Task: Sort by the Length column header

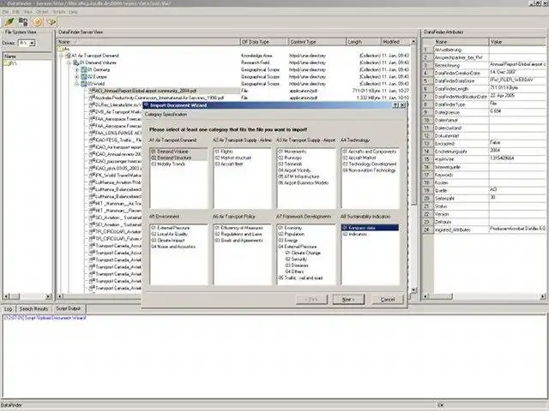Action: pyautogui.click(x=364, y=42)
